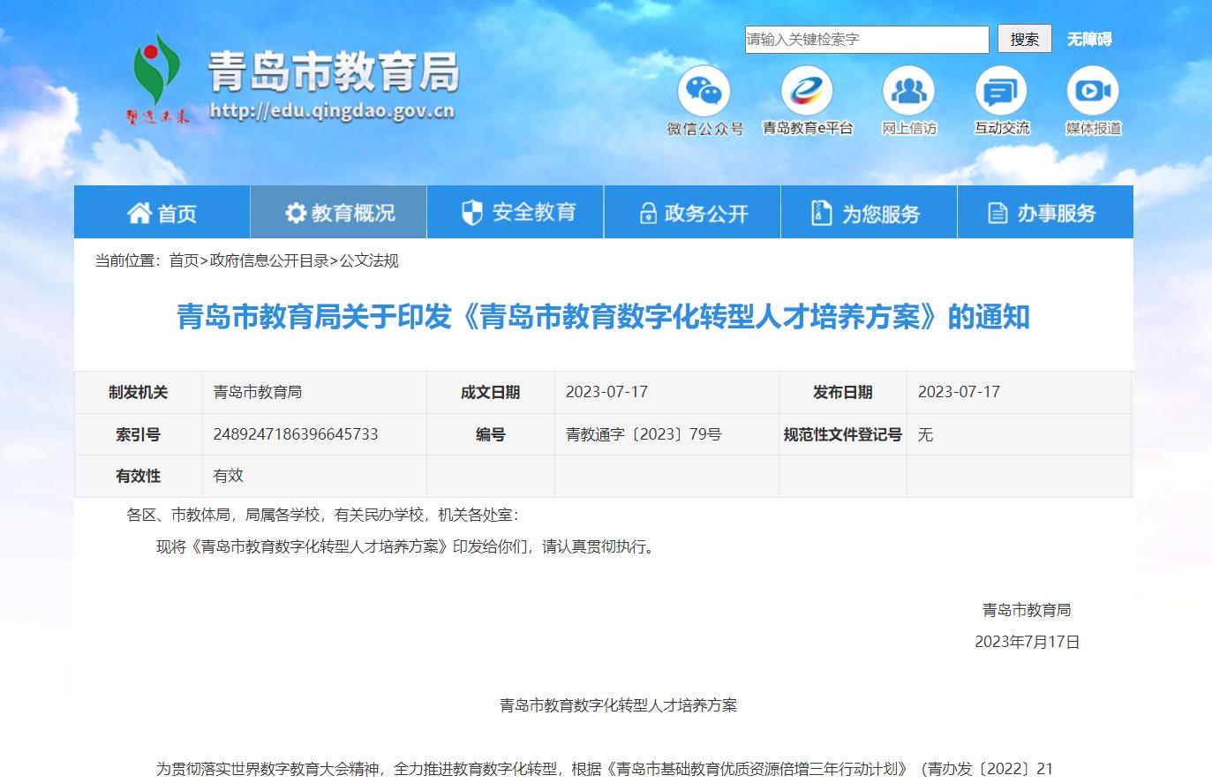Click the shield icon beside 安全教育
Image resolution: width=1212 pixels, height=783 pixels.
472,213
